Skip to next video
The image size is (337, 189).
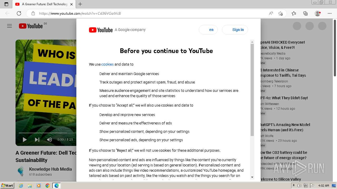coord(37,140)
